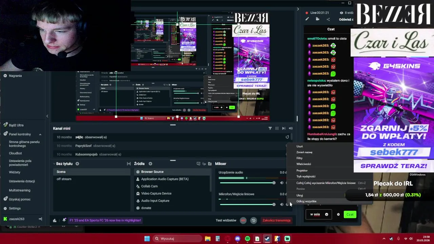This screenshot has width=434, height=244.
Task: Start recording with the REC button
Action: point(243,220)
